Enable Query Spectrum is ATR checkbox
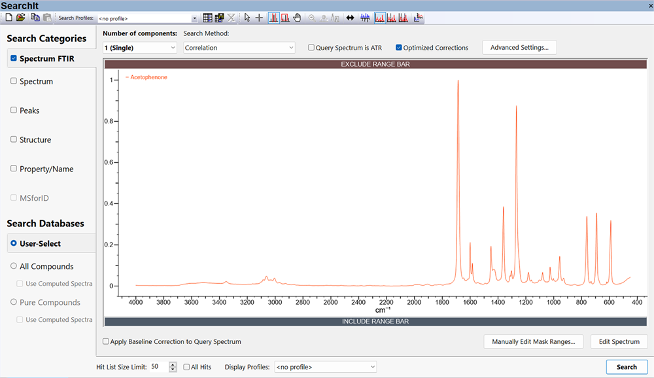 click(311, 48)
